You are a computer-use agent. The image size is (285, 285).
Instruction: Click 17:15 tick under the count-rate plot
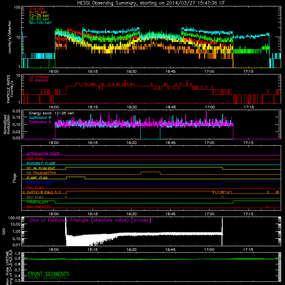[x=248, y=72]
